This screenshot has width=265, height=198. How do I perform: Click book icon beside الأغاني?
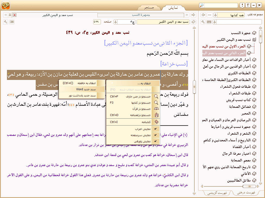(x=254, y=174)
